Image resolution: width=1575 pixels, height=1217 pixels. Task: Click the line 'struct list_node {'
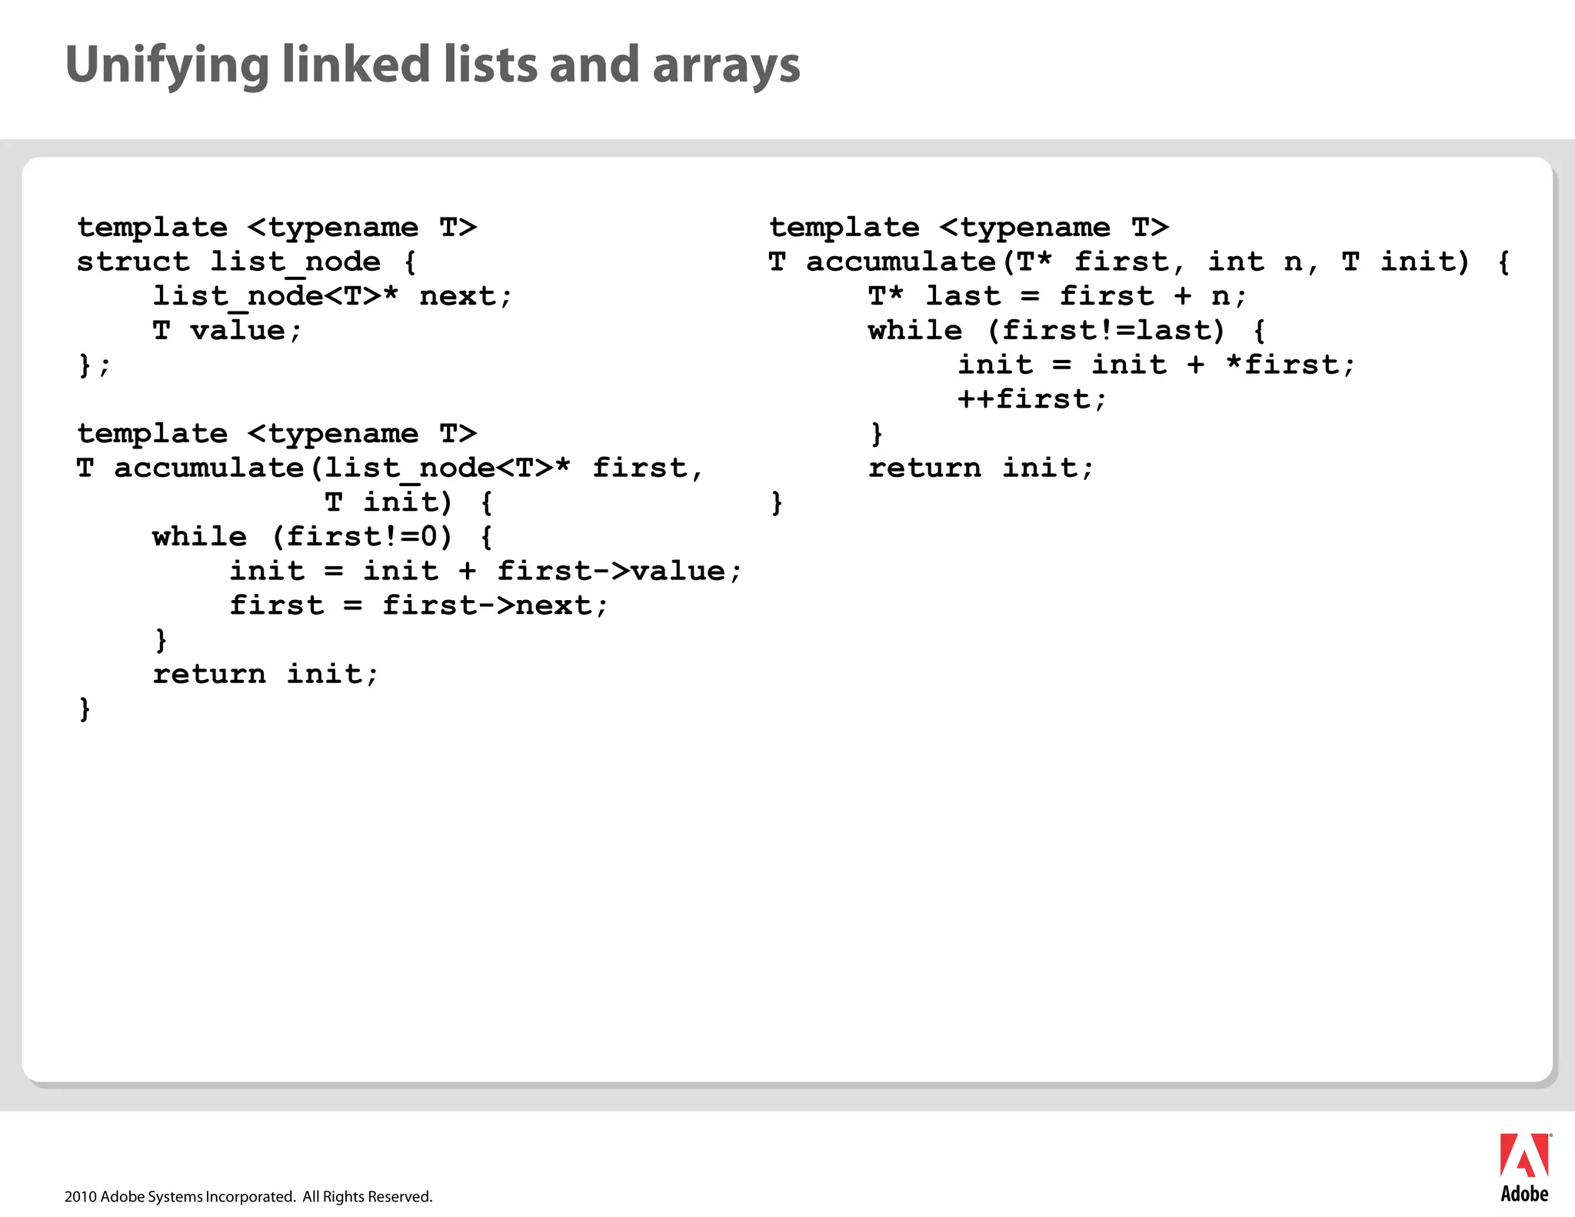[x=247, y=262]
